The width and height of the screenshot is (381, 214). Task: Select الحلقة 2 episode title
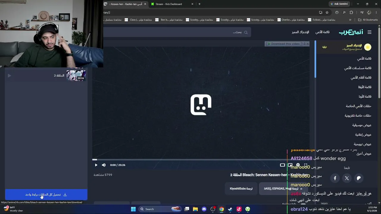[59, 75]
